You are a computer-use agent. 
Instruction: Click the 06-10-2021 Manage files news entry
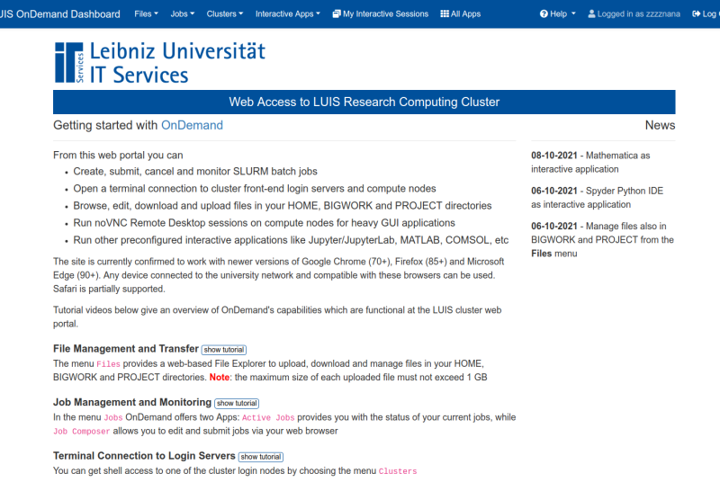tap(602, 240)
